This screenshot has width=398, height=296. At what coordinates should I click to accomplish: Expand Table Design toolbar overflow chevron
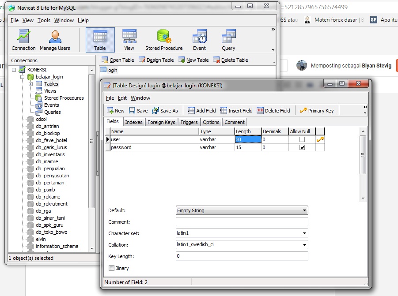tap(365, 107)
